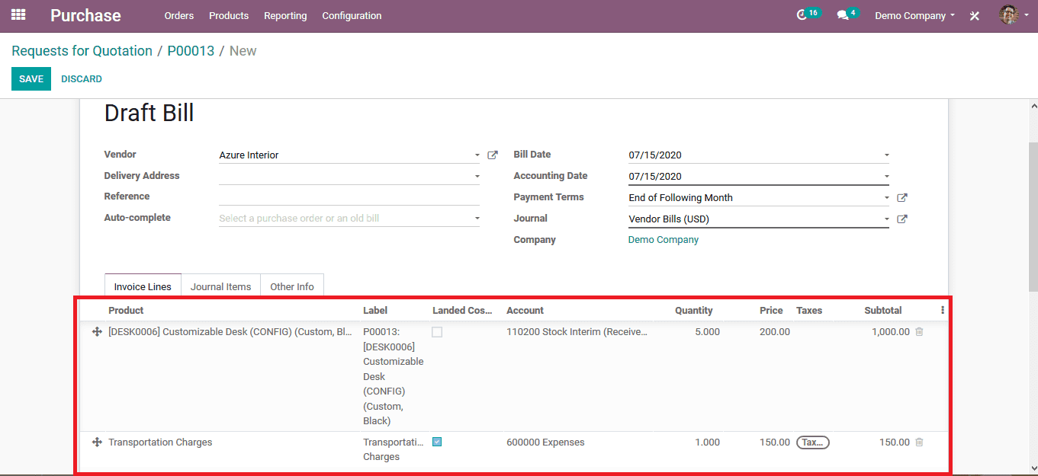The width and height of the screenshot is (1038, 476).
Task: Open the Products menu
Action: tap(229, 15)
